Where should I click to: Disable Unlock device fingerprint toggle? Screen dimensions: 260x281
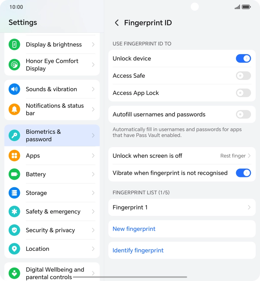[243, 58]
